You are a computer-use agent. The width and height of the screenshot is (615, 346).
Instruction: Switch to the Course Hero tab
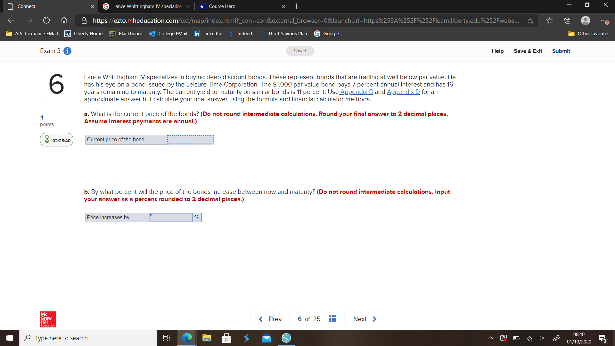click(222, 6)
